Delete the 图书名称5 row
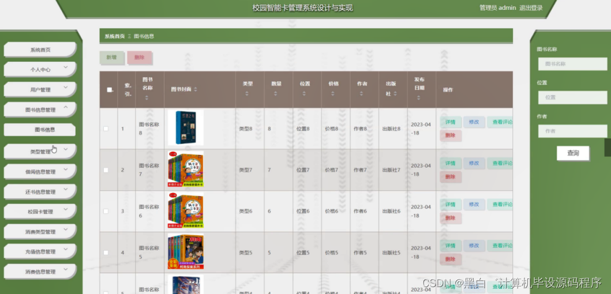The height and width of the screenshot is (294, 611). [x=451, y=259]
